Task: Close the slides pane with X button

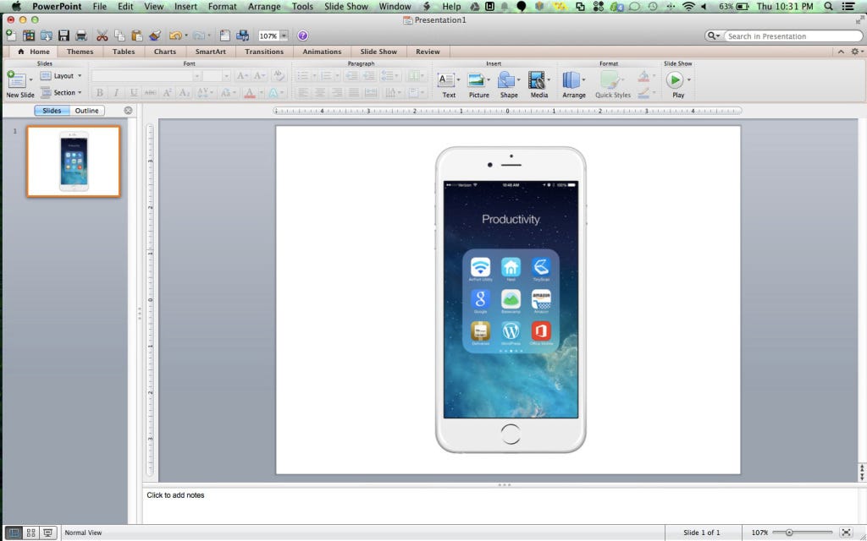Action: pyautogui.click(x=129, y=111)
